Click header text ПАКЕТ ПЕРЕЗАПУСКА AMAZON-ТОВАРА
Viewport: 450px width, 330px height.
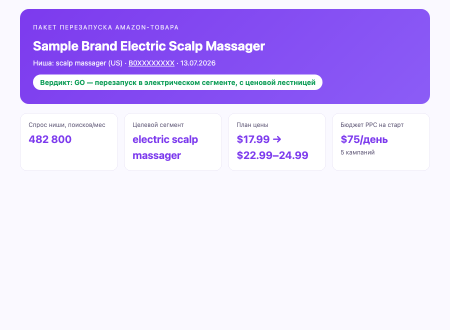pos(106,27)
